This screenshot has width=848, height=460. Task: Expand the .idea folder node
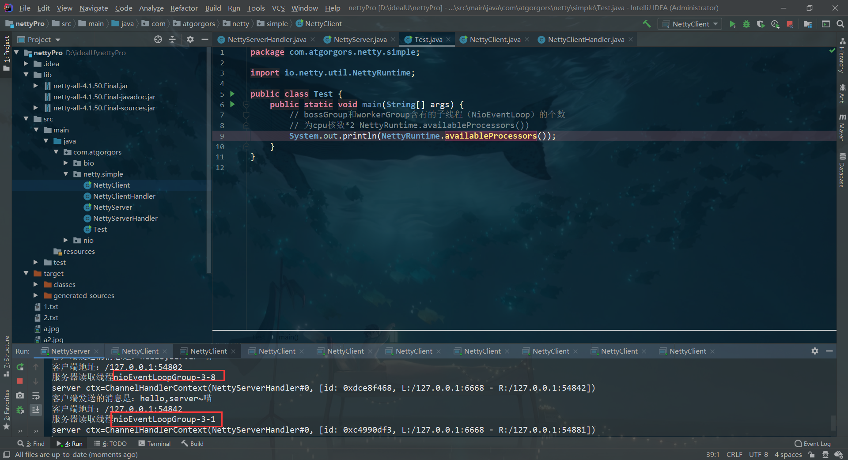point(26,64)
